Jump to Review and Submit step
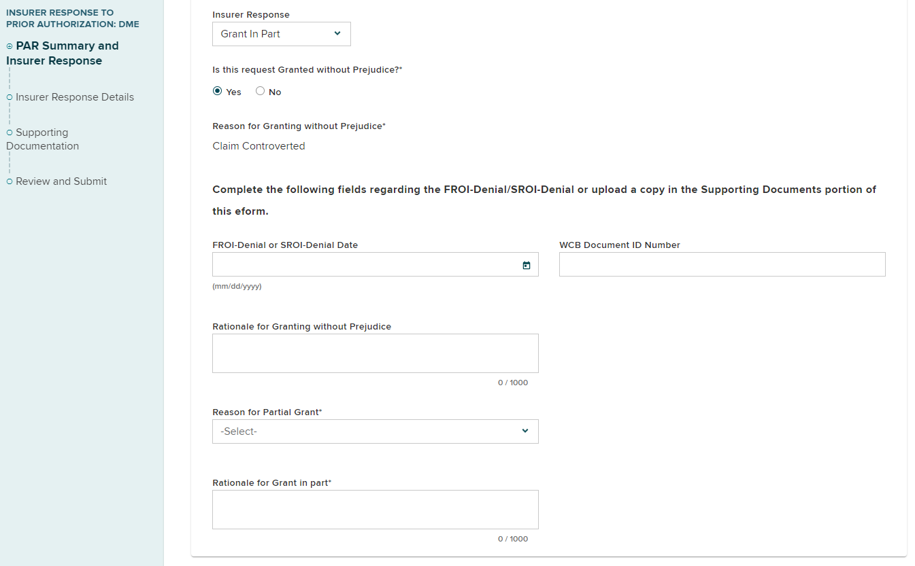 click(61, 181)
